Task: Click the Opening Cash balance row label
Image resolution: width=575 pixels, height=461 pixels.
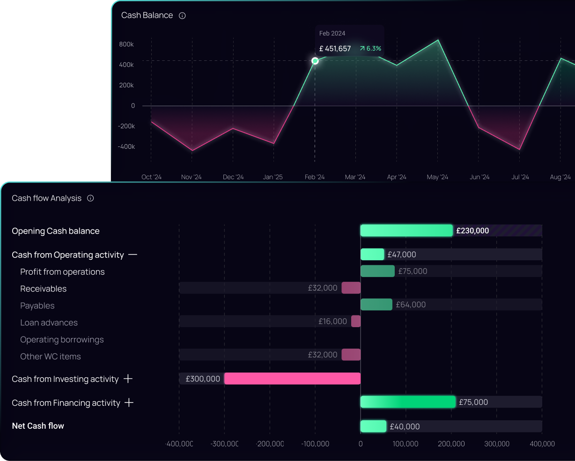Action: [56, 231]
